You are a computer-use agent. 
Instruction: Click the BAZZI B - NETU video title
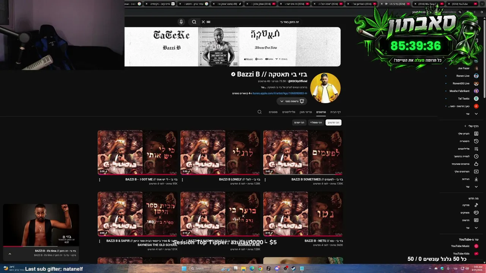[324, 241]
